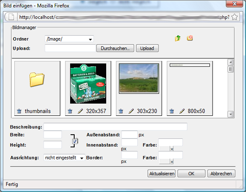Select the battery box image thumbnail

(x=88, y=83)
